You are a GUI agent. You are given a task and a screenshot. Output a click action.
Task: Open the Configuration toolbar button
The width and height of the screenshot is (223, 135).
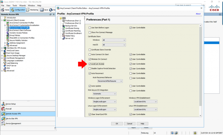coord(18,10)
